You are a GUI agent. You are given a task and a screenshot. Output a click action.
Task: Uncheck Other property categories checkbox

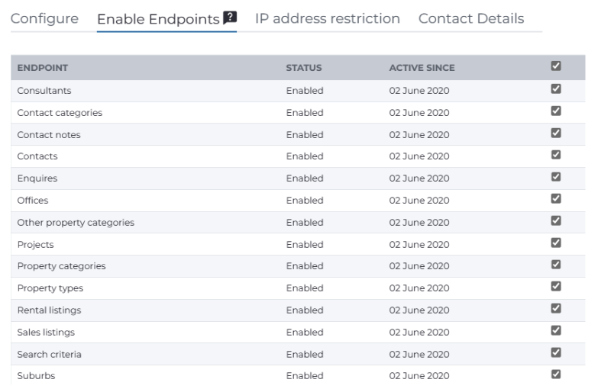[556, 221]
